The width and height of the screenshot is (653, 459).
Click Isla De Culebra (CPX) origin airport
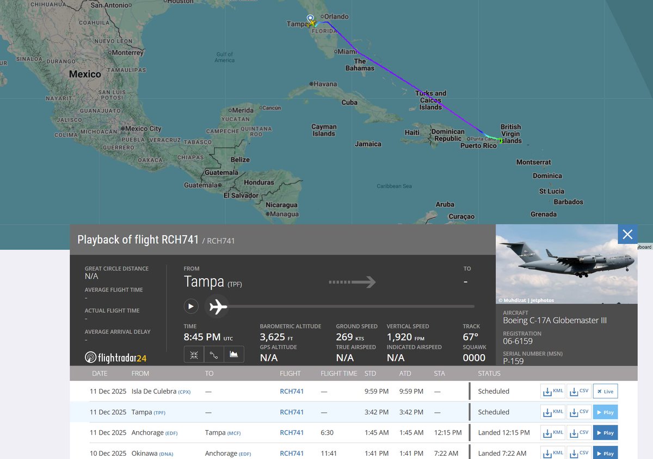click(161, 391)
